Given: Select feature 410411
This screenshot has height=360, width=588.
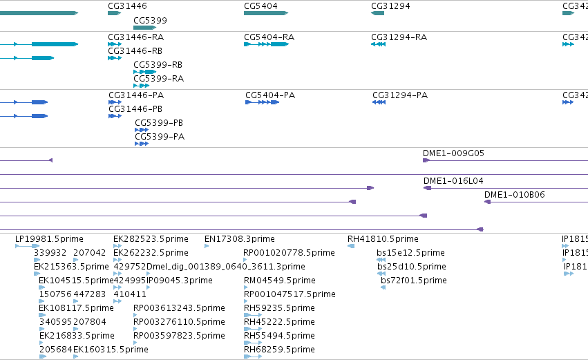Looking at the screenshot, I should pos(130,294).
